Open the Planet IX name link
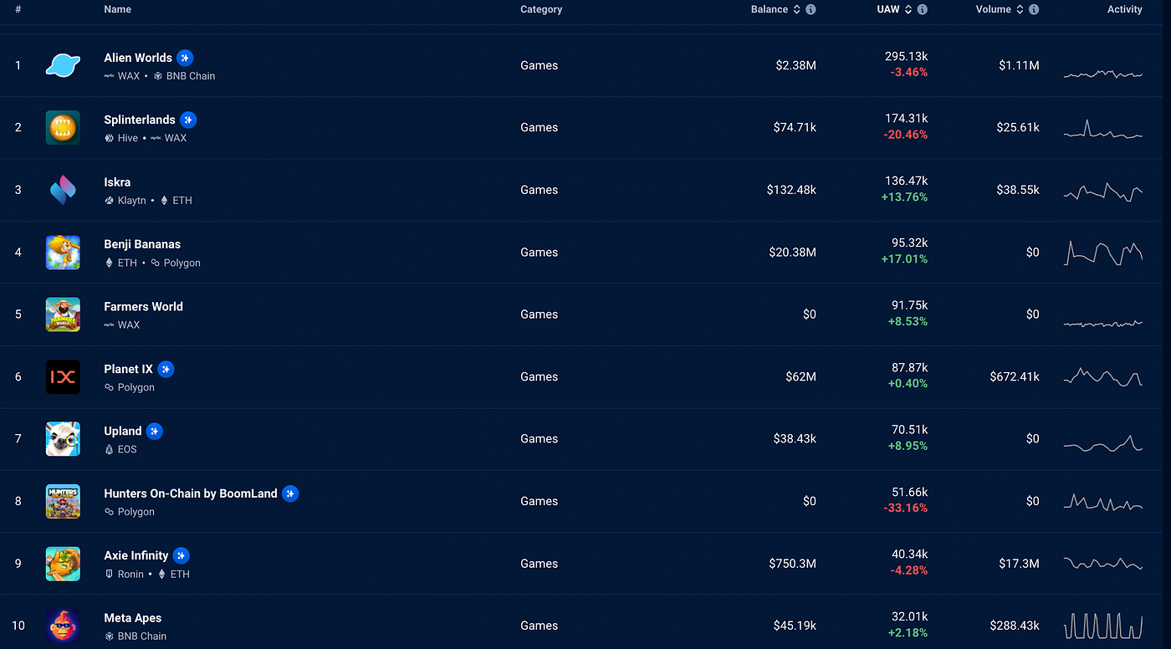Viewport: 1171px width, 649px height. click(128, 369)
